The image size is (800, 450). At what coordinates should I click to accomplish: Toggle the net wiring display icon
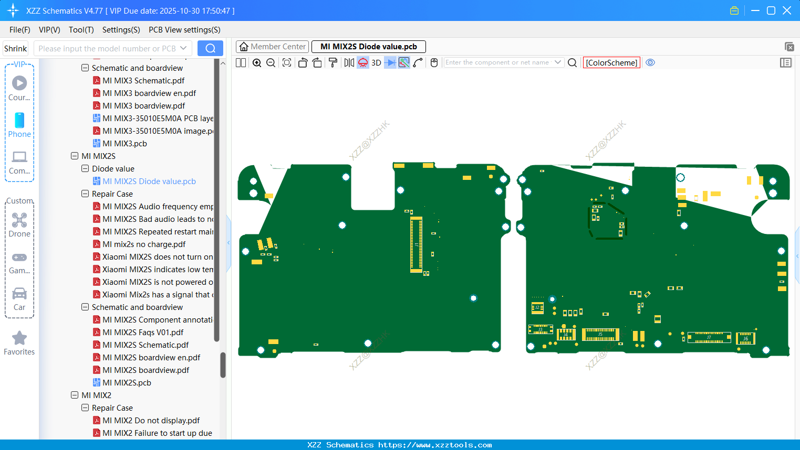tap(404, 63)
